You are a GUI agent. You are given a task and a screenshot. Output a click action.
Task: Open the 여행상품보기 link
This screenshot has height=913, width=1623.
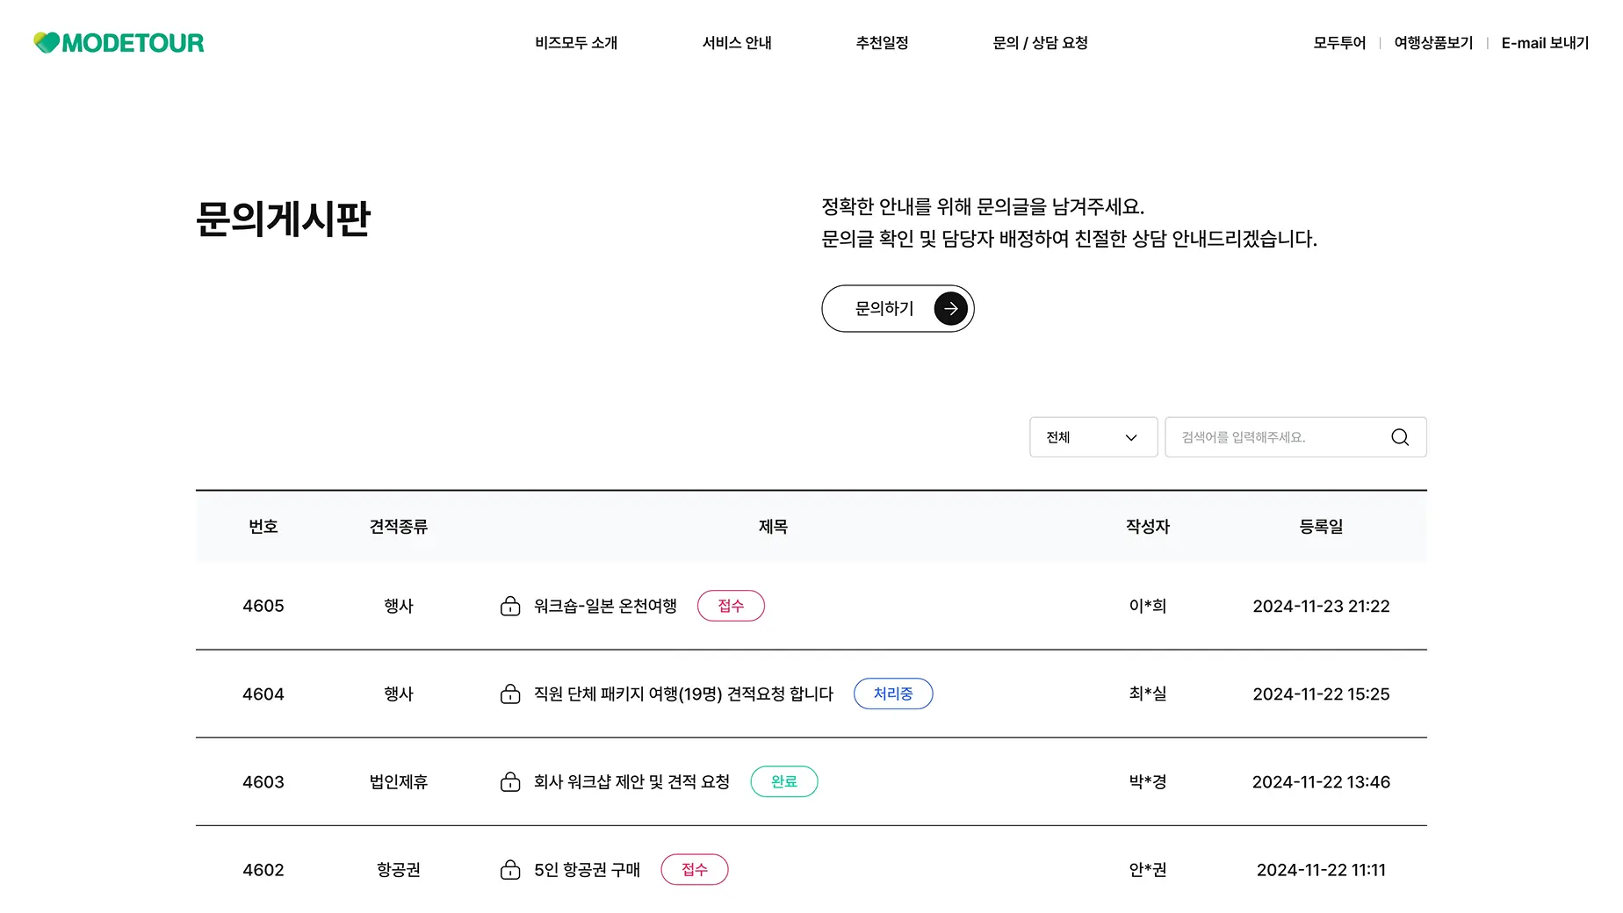(1433, 43)
